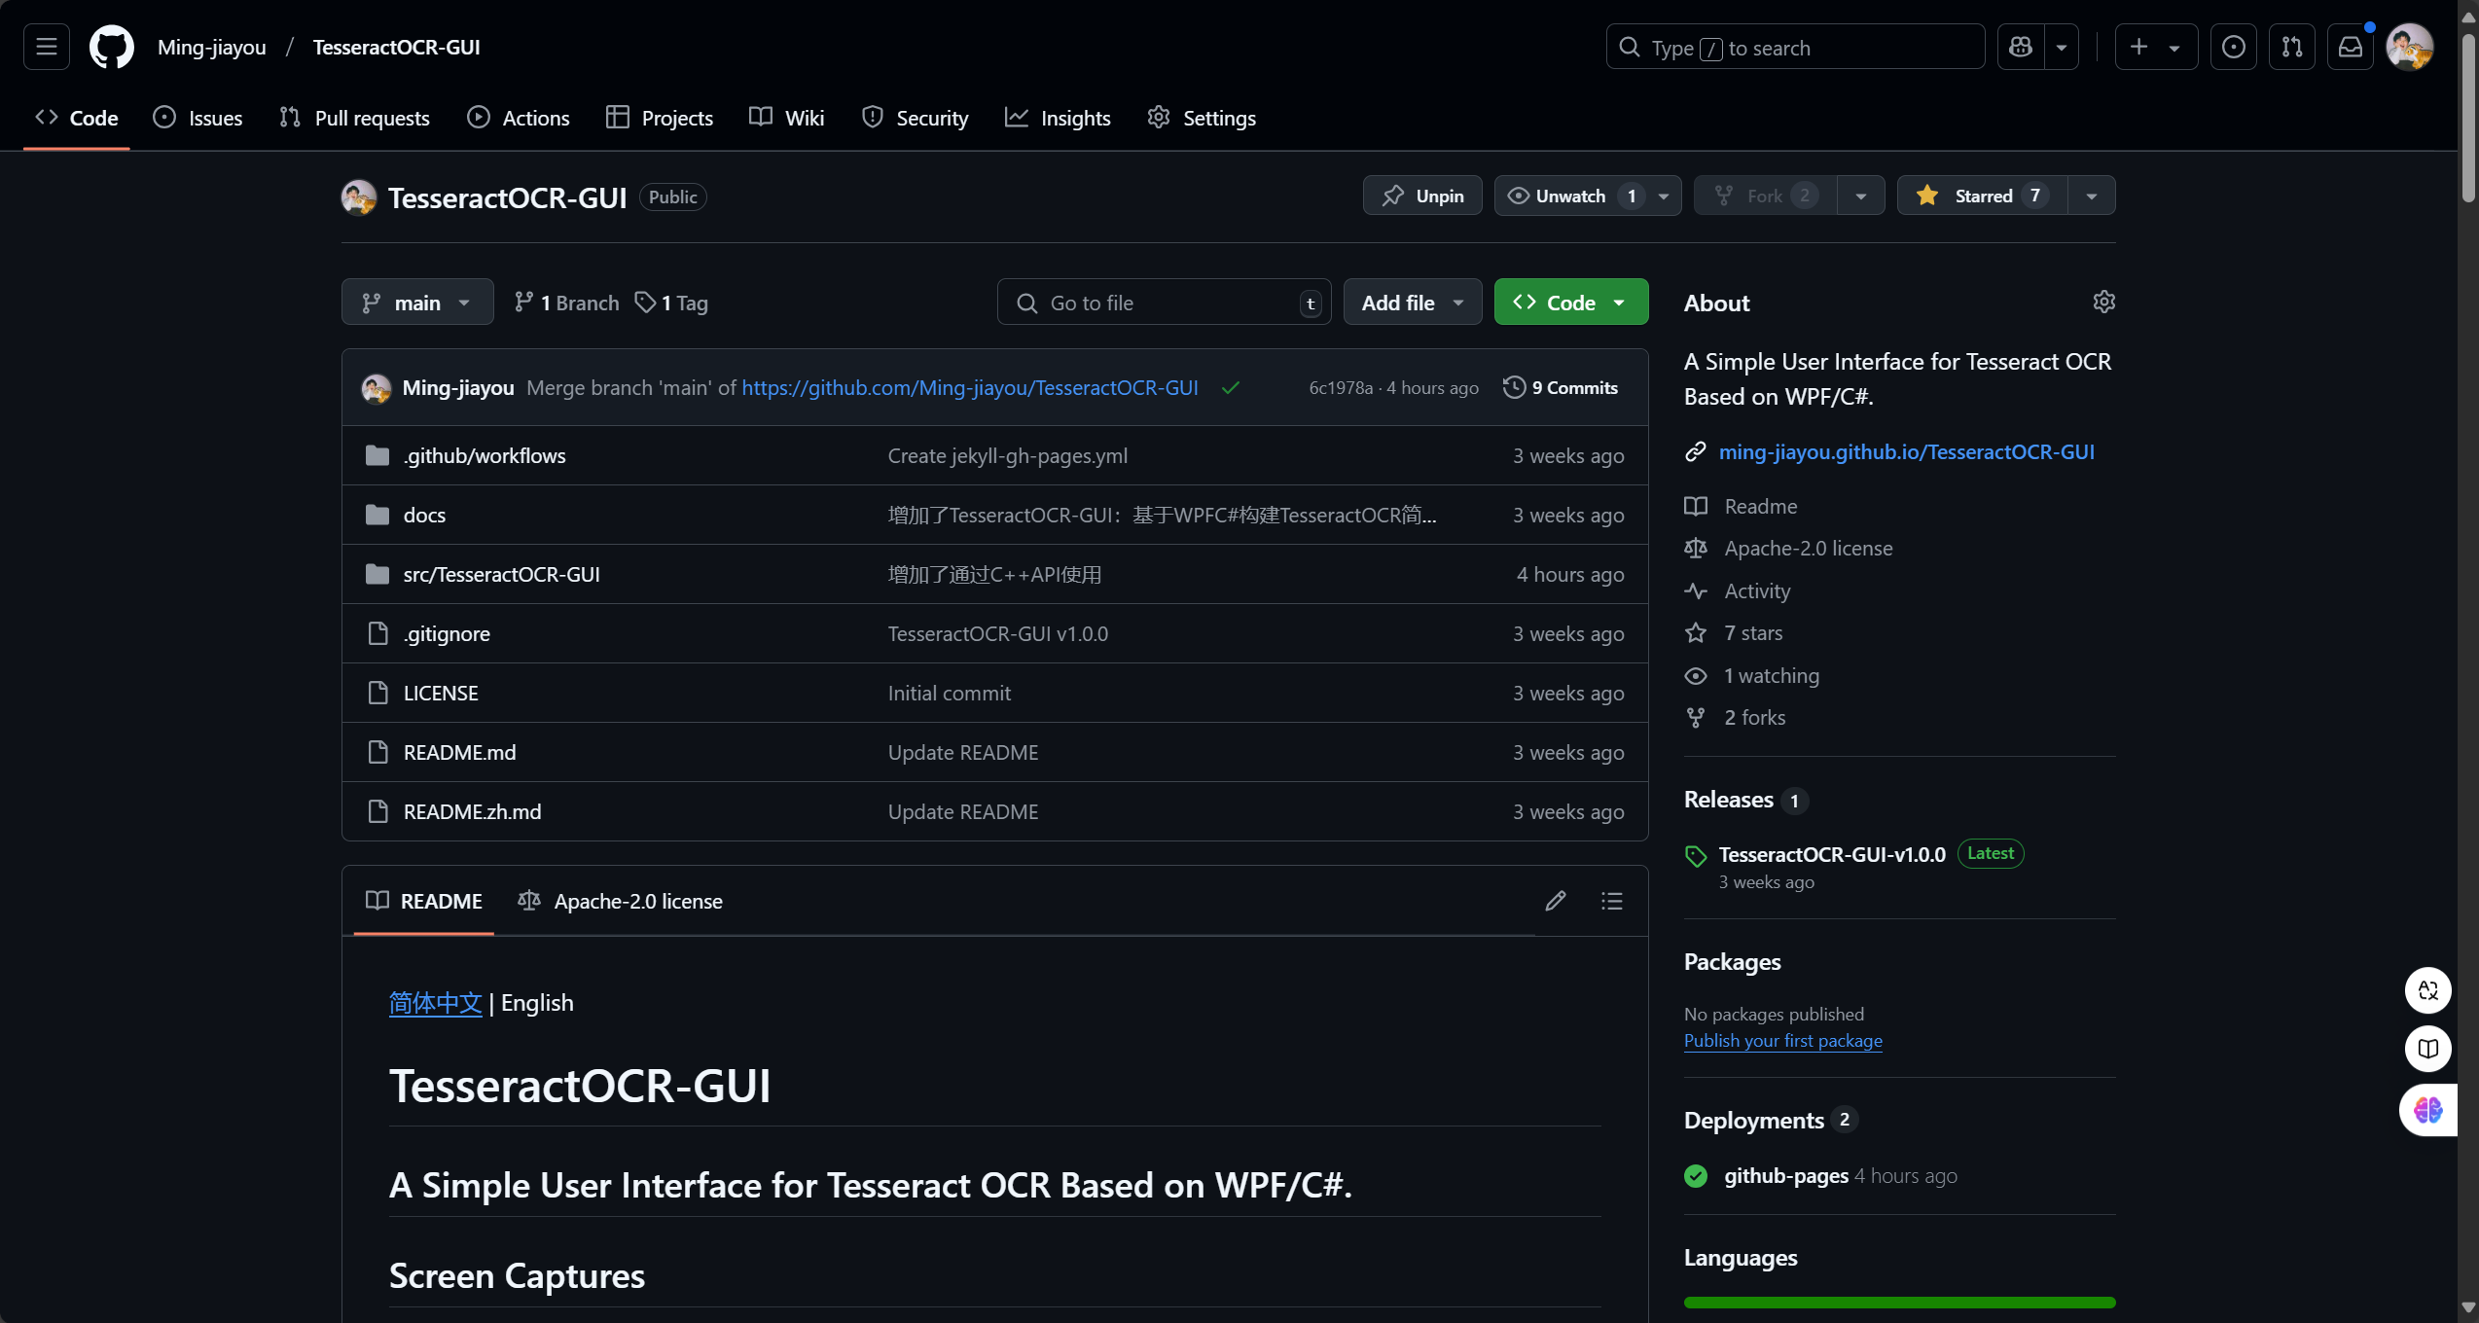Open the .gitignore file

[x=447, y=633]
